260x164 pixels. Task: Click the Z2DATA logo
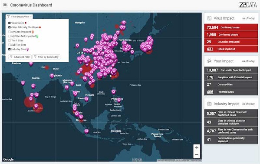[x=248, y=5]
